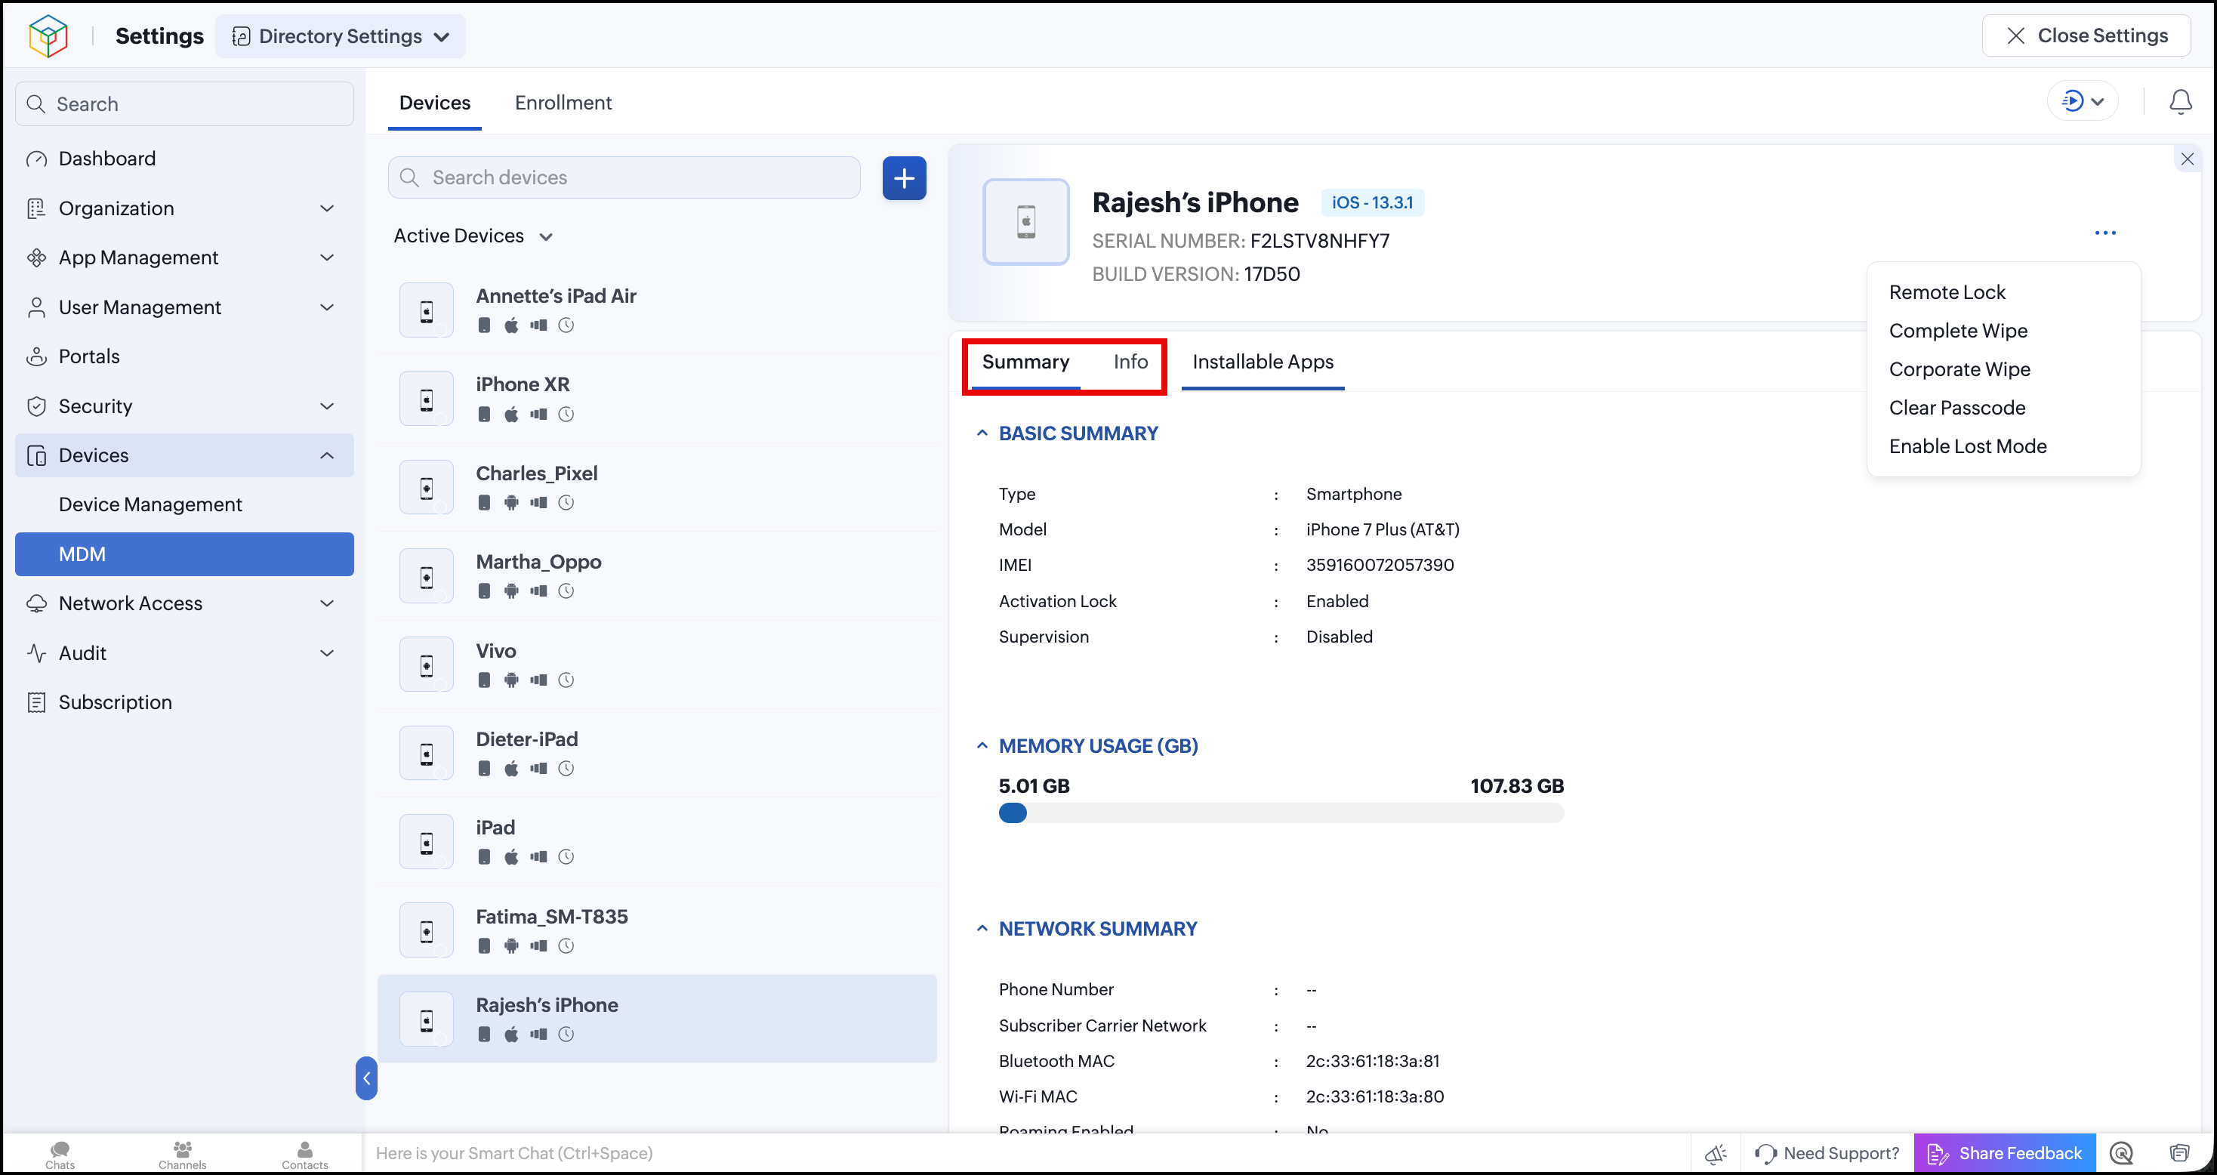Click the Need Support? link
The width and height of the screenshot is (2217, 1175).
coord(1827,1154)
